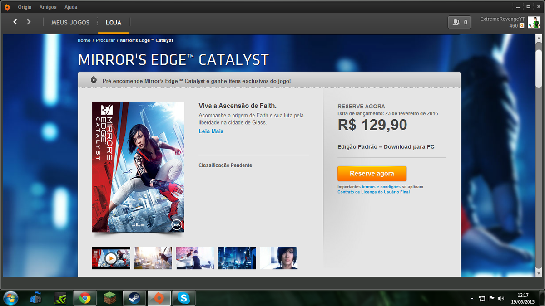
Task: Play the trailer video thumbnail
Action: click(111, 258)
